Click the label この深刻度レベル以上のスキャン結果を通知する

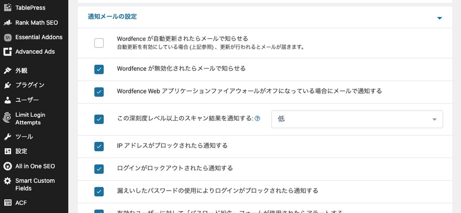click(x=185, y=118)
